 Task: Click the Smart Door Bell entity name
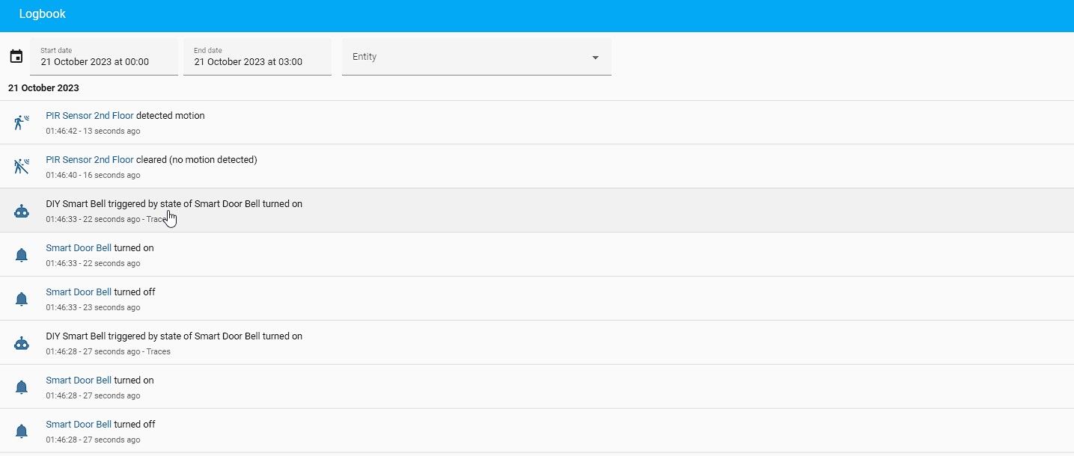pyautogui.click(x=79, y=247)
